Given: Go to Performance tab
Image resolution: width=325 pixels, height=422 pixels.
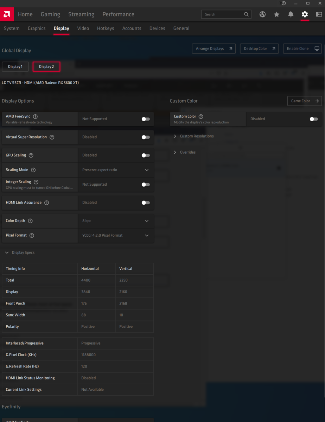Looking at the screenshot, I should [119, 14].
